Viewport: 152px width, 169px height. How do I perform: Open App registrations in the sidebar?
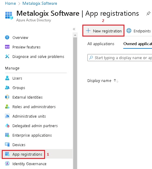coord(23,154)
